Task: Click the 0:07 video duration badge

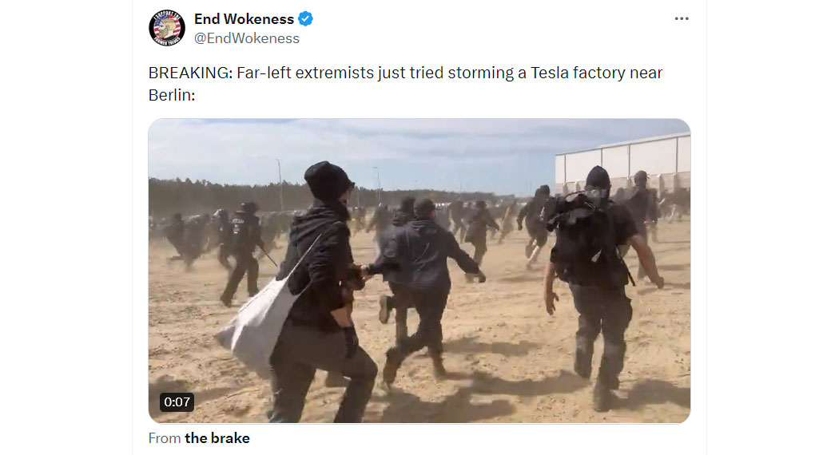Action: point(177,402)
